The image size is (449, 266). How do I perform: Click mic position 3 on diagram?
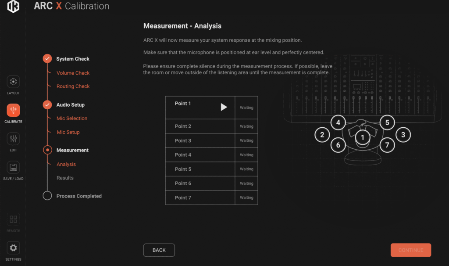[403, 135]
